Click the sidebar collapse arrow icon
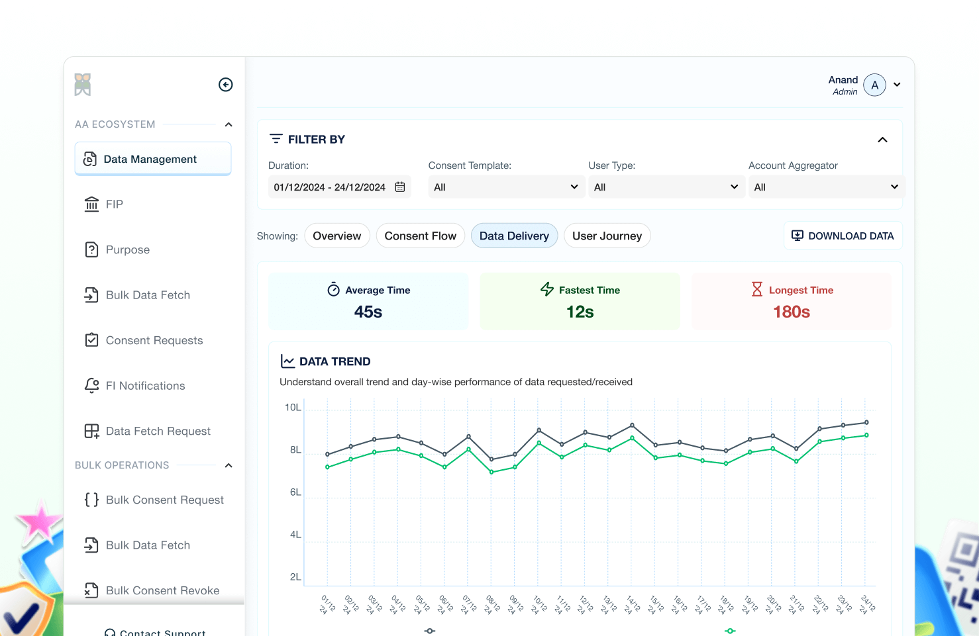 [x=226, y=85]
